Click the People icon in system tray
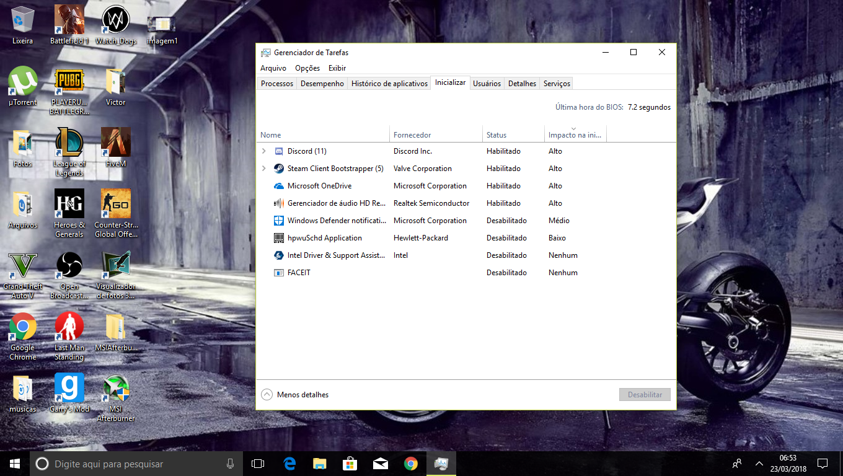843x476 pixels. pos(737,464)
